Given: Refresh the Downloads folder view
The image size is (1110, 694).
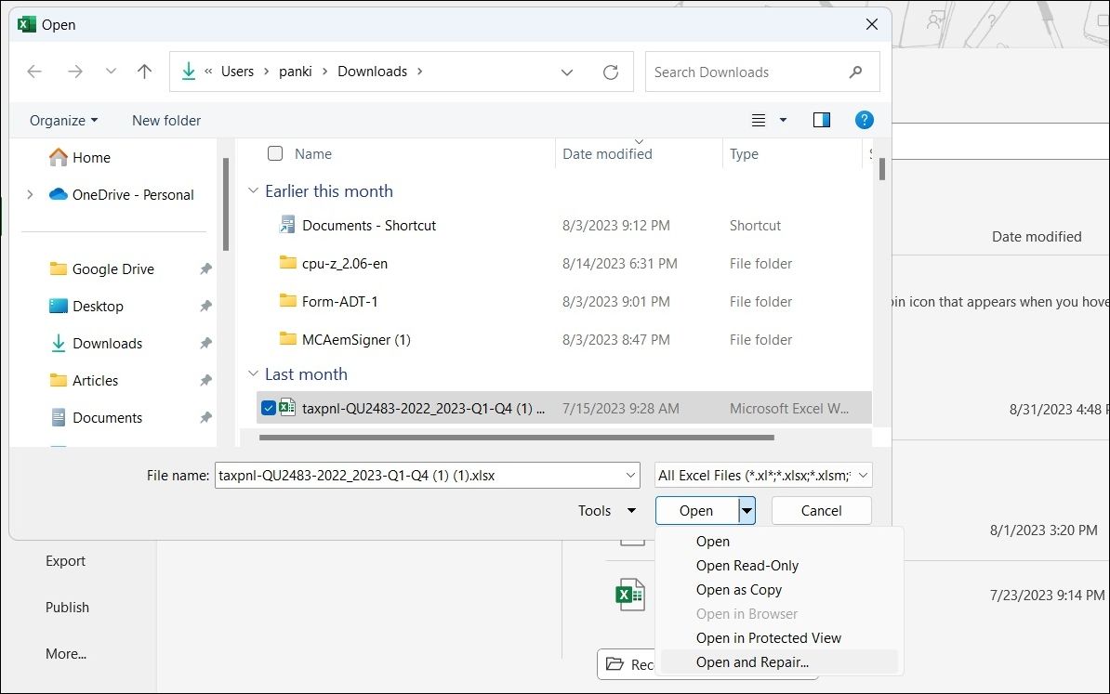Looking at the screenshot, I should pyautogui.click(x=611, y=72).
